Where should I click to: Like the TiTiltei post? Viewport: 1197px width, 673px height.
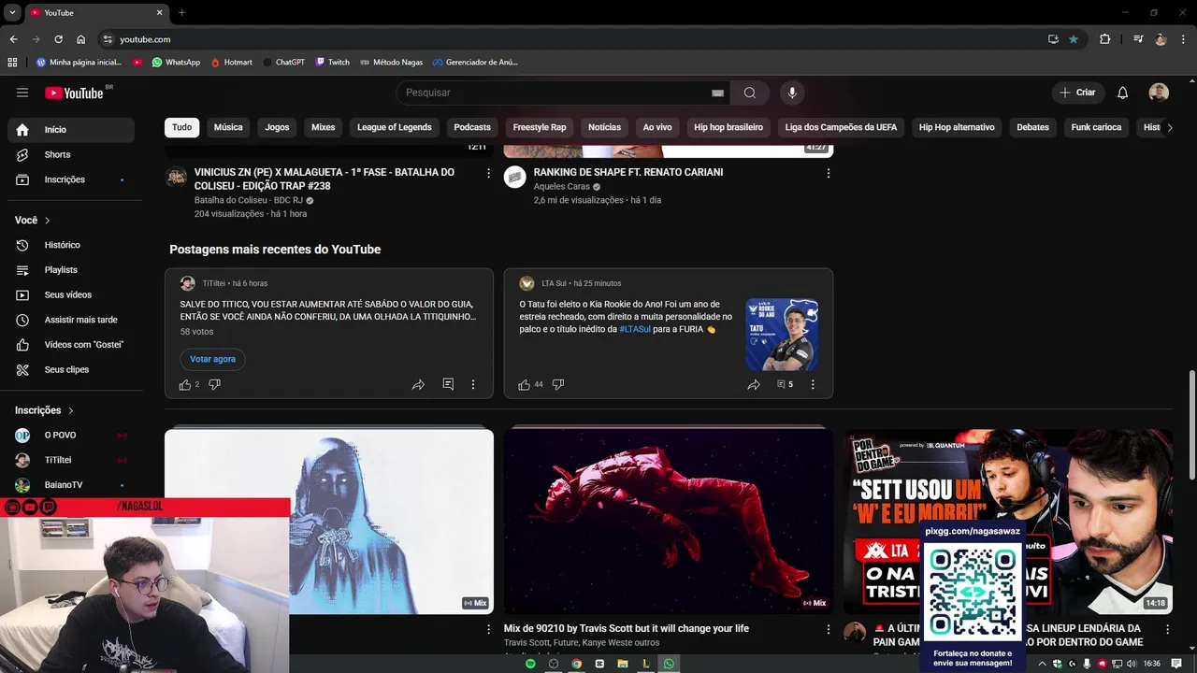pyautogui.click(x=185, y=384)
